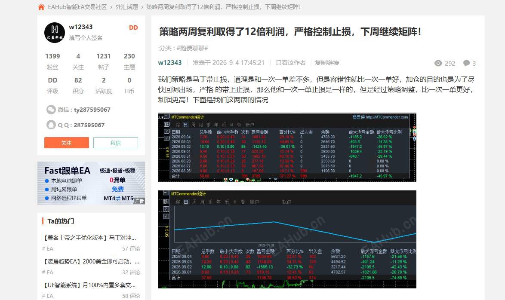
Task: Open w12343's round profile avatar
Action: coord(55,33)
